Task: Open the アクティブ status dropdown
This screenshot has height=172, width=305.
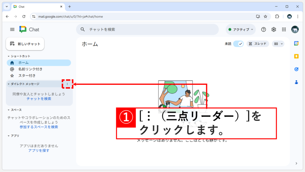Action: coord(240,29)
